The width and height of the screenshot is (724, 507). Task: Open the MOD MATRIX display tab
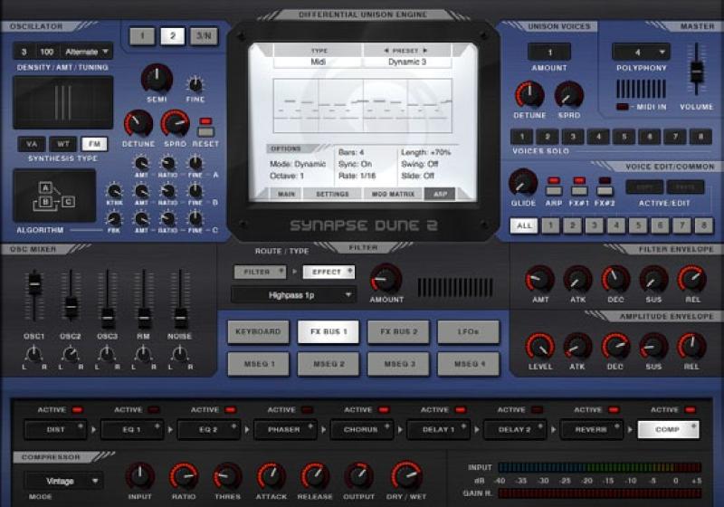[393, 194]
